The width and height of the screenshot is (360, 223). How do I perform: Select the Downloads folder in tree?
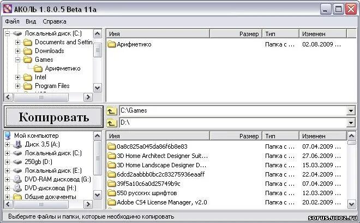coord(49,51)
